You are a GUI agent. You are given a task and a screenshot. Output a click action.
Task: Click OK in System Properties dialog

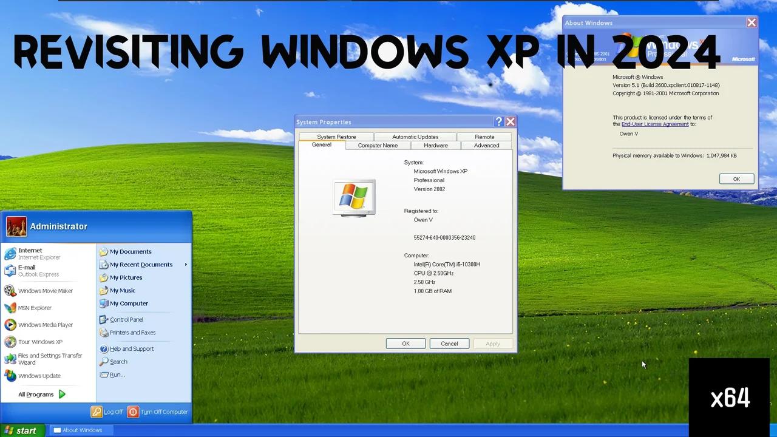(x=405, y=344)
